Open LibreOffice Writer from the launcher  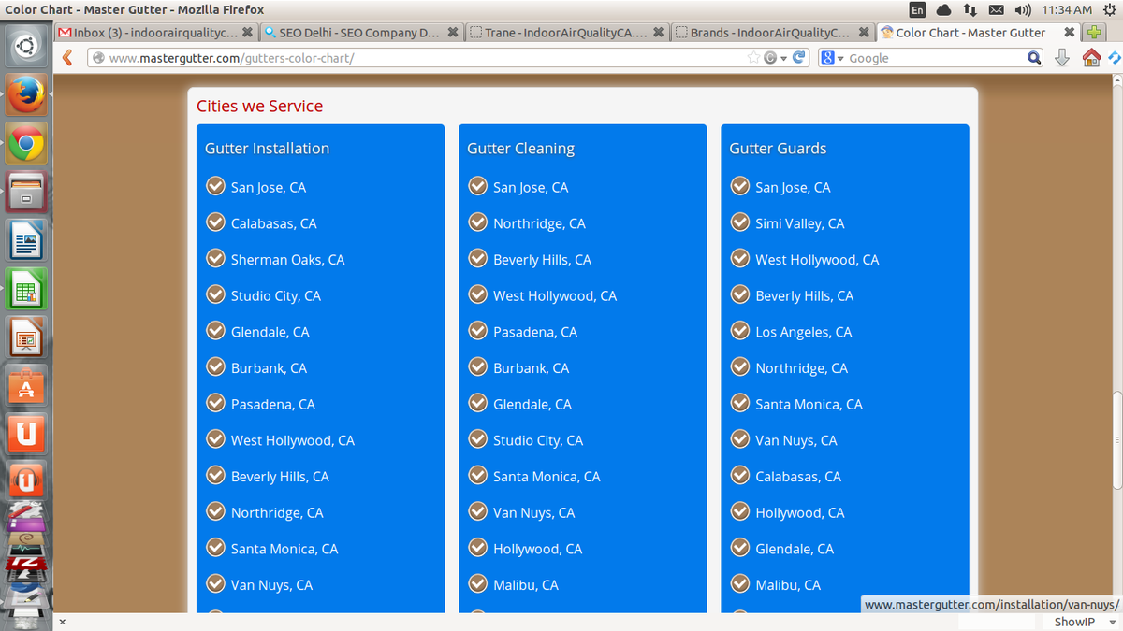26,242
